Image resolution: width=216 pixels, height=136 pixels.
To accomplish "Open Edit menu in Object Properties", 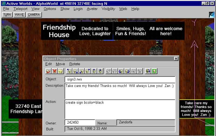I will [49, 64].
